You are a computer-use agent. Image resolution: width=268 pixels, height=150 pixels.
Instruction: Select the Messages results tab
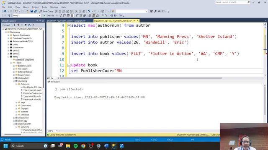pyautogui.click(x=54, y=82)
